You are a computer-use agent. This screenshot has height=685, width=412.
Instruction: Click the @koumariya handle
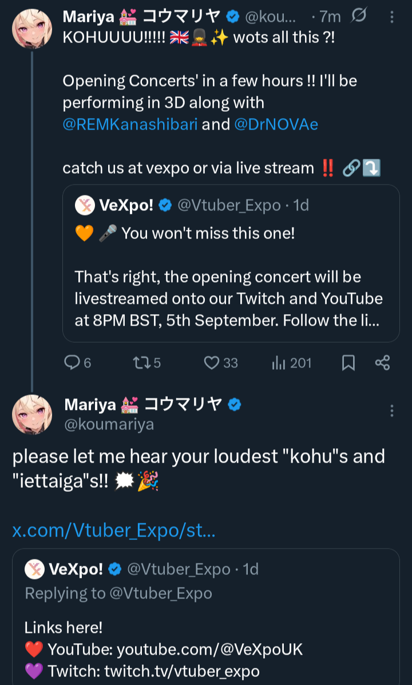(x=109, y=425)
